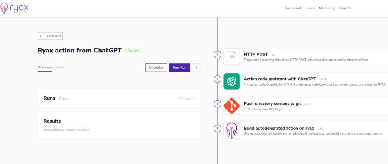Click version 1.5 label of HTTP POST
The width and height of the screenshot is (388, 164).
point(274,55)
